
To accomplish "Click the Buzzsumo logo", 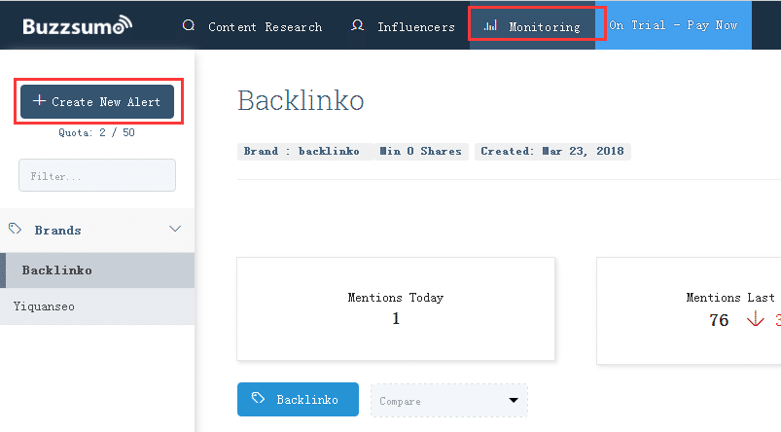I will pyautogui.click(x=77, y=25).
